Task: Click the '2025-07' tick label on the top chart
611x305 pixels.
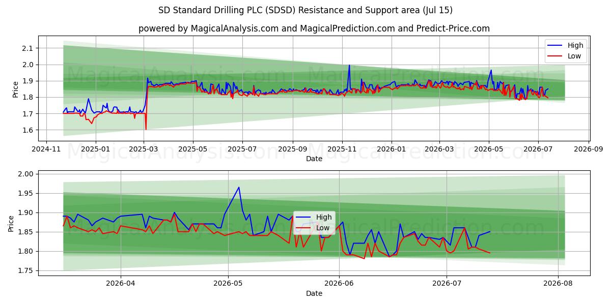Action: 241,149
